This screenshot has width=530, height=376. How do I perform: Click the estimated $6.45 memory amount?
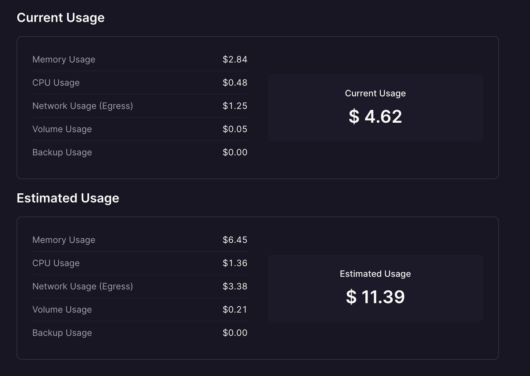(x=235, y=240)
